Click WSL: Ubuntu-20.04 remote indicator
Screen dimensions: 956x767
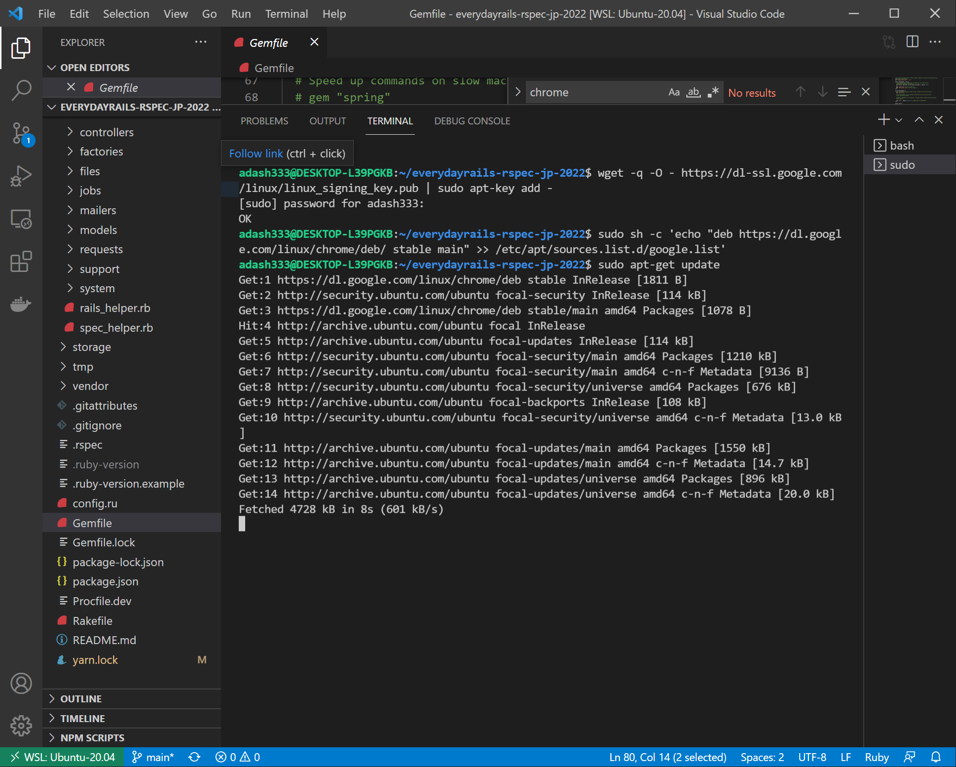(62, 757)
